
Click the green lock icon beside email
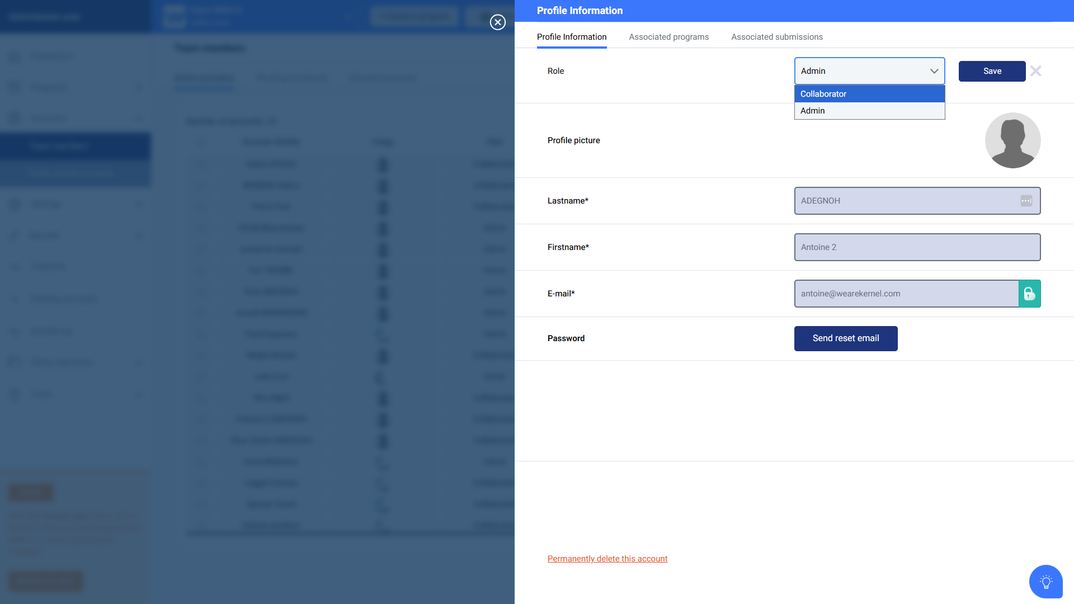point(1029,294)
